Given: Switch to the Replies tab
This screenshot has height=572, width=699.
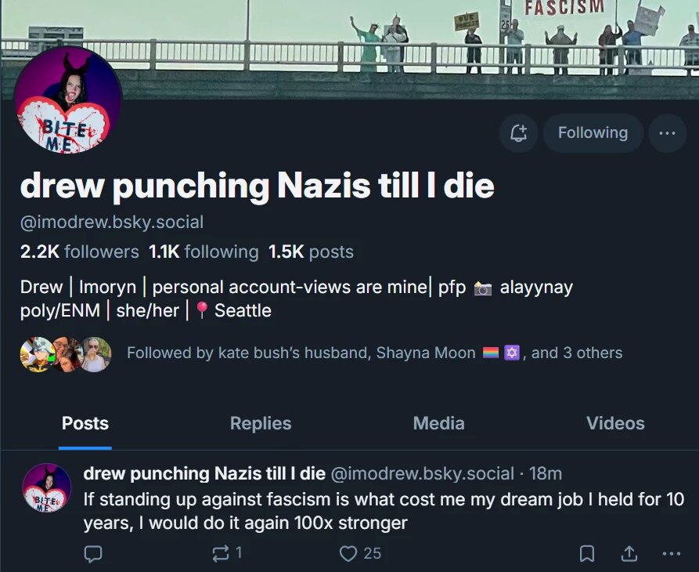Looking at the screenshot, I should 260,423.
